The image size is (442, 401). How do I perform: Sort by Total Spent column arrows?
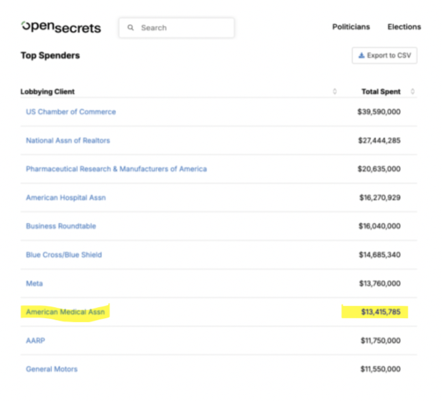click(x=412, y=91)
